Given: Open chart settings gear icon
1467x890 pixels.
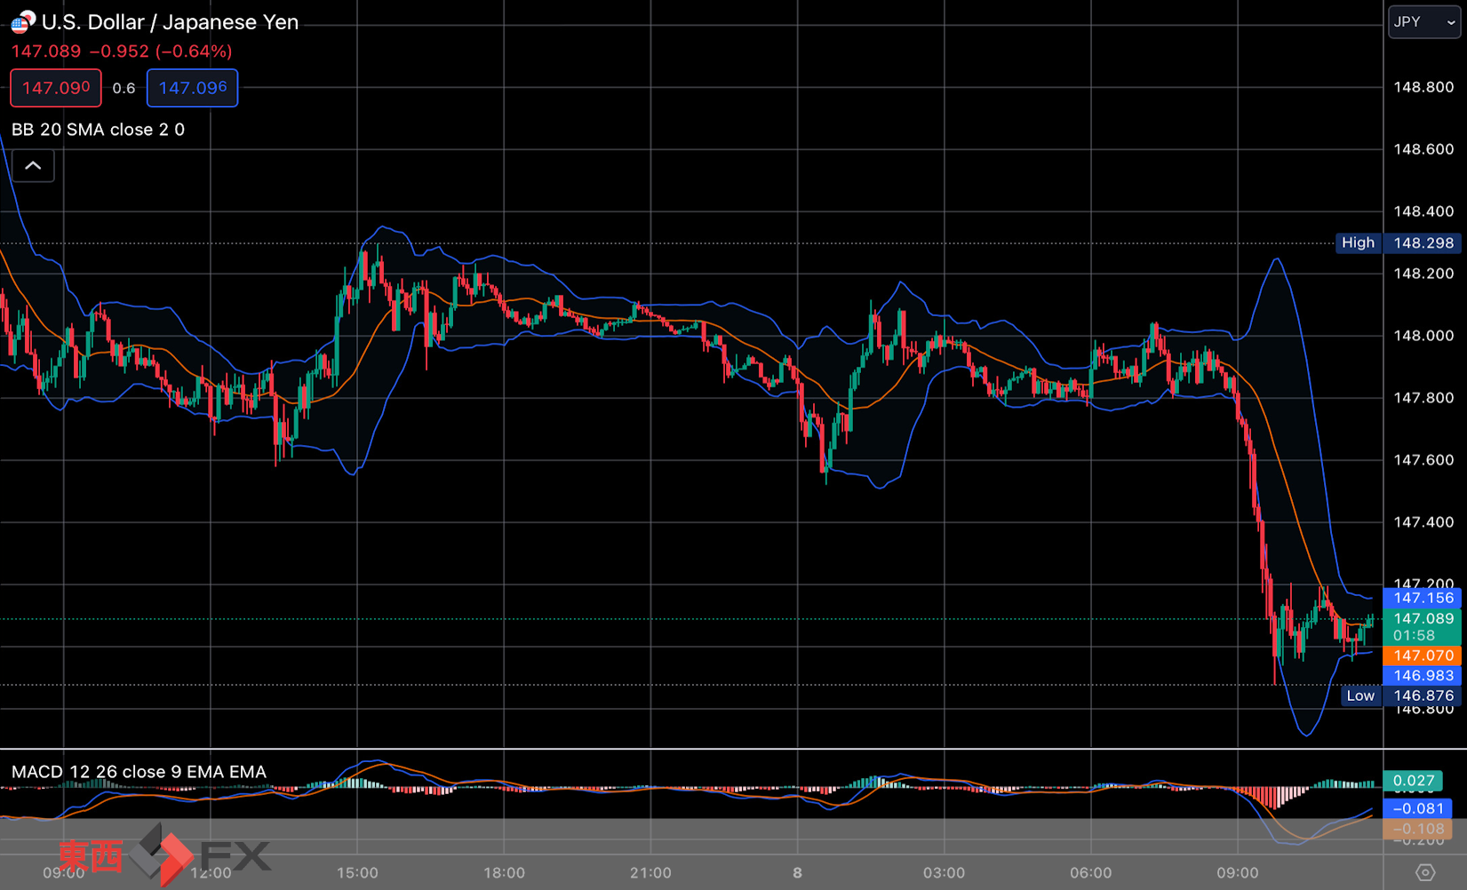Looking at the screenshot, I should (x=1425, y=873).
